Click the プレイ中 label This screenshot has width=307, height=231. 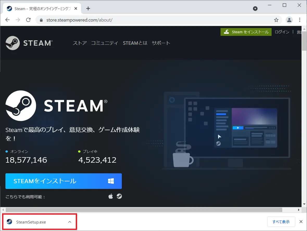pos(90,151)
